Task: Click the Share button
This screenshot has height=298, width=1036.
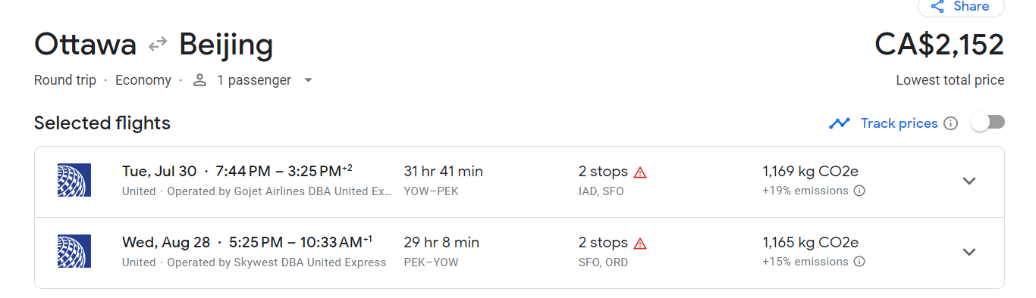Action: 961,7
